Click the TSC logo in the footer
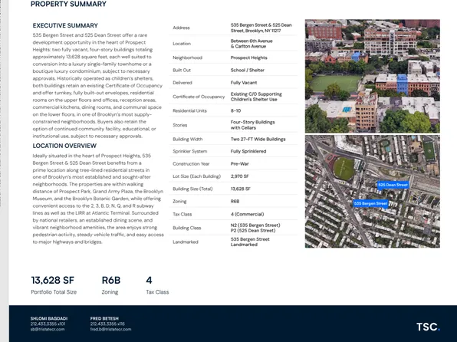 pos(428,327)
